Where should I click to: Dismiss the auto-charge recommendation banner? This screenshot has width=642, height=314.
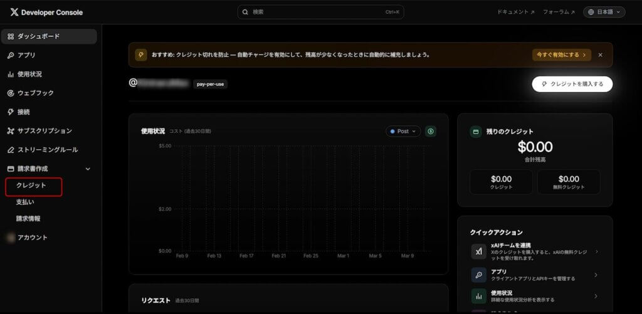600,55
